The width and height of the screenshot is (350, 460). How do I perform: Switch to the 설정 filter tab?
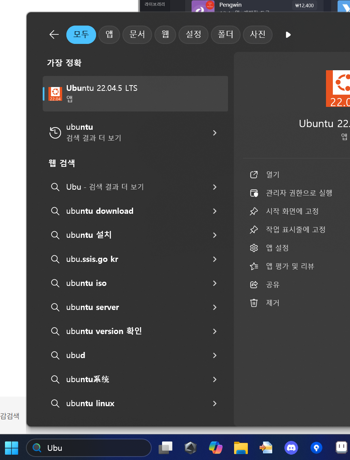[193, 35]
